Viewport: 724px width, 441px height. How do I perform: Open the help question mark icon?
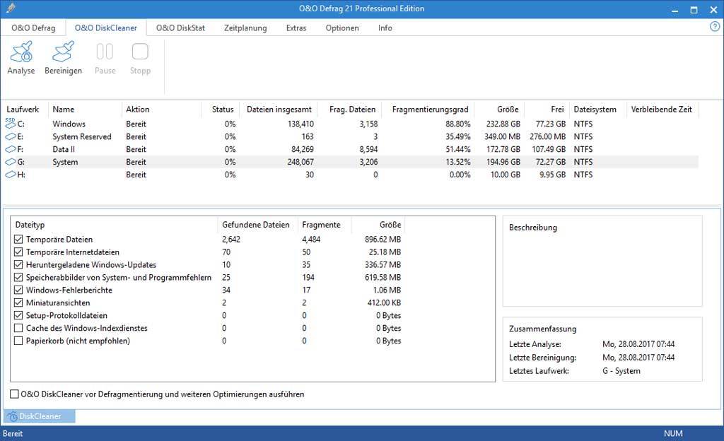(x=714, y=27)
